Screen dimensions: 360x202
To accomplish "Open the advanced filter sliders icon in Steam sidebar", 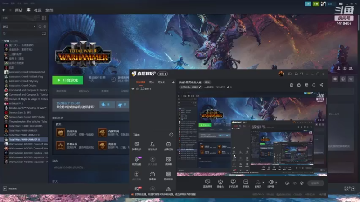I will tap(44, 34).
